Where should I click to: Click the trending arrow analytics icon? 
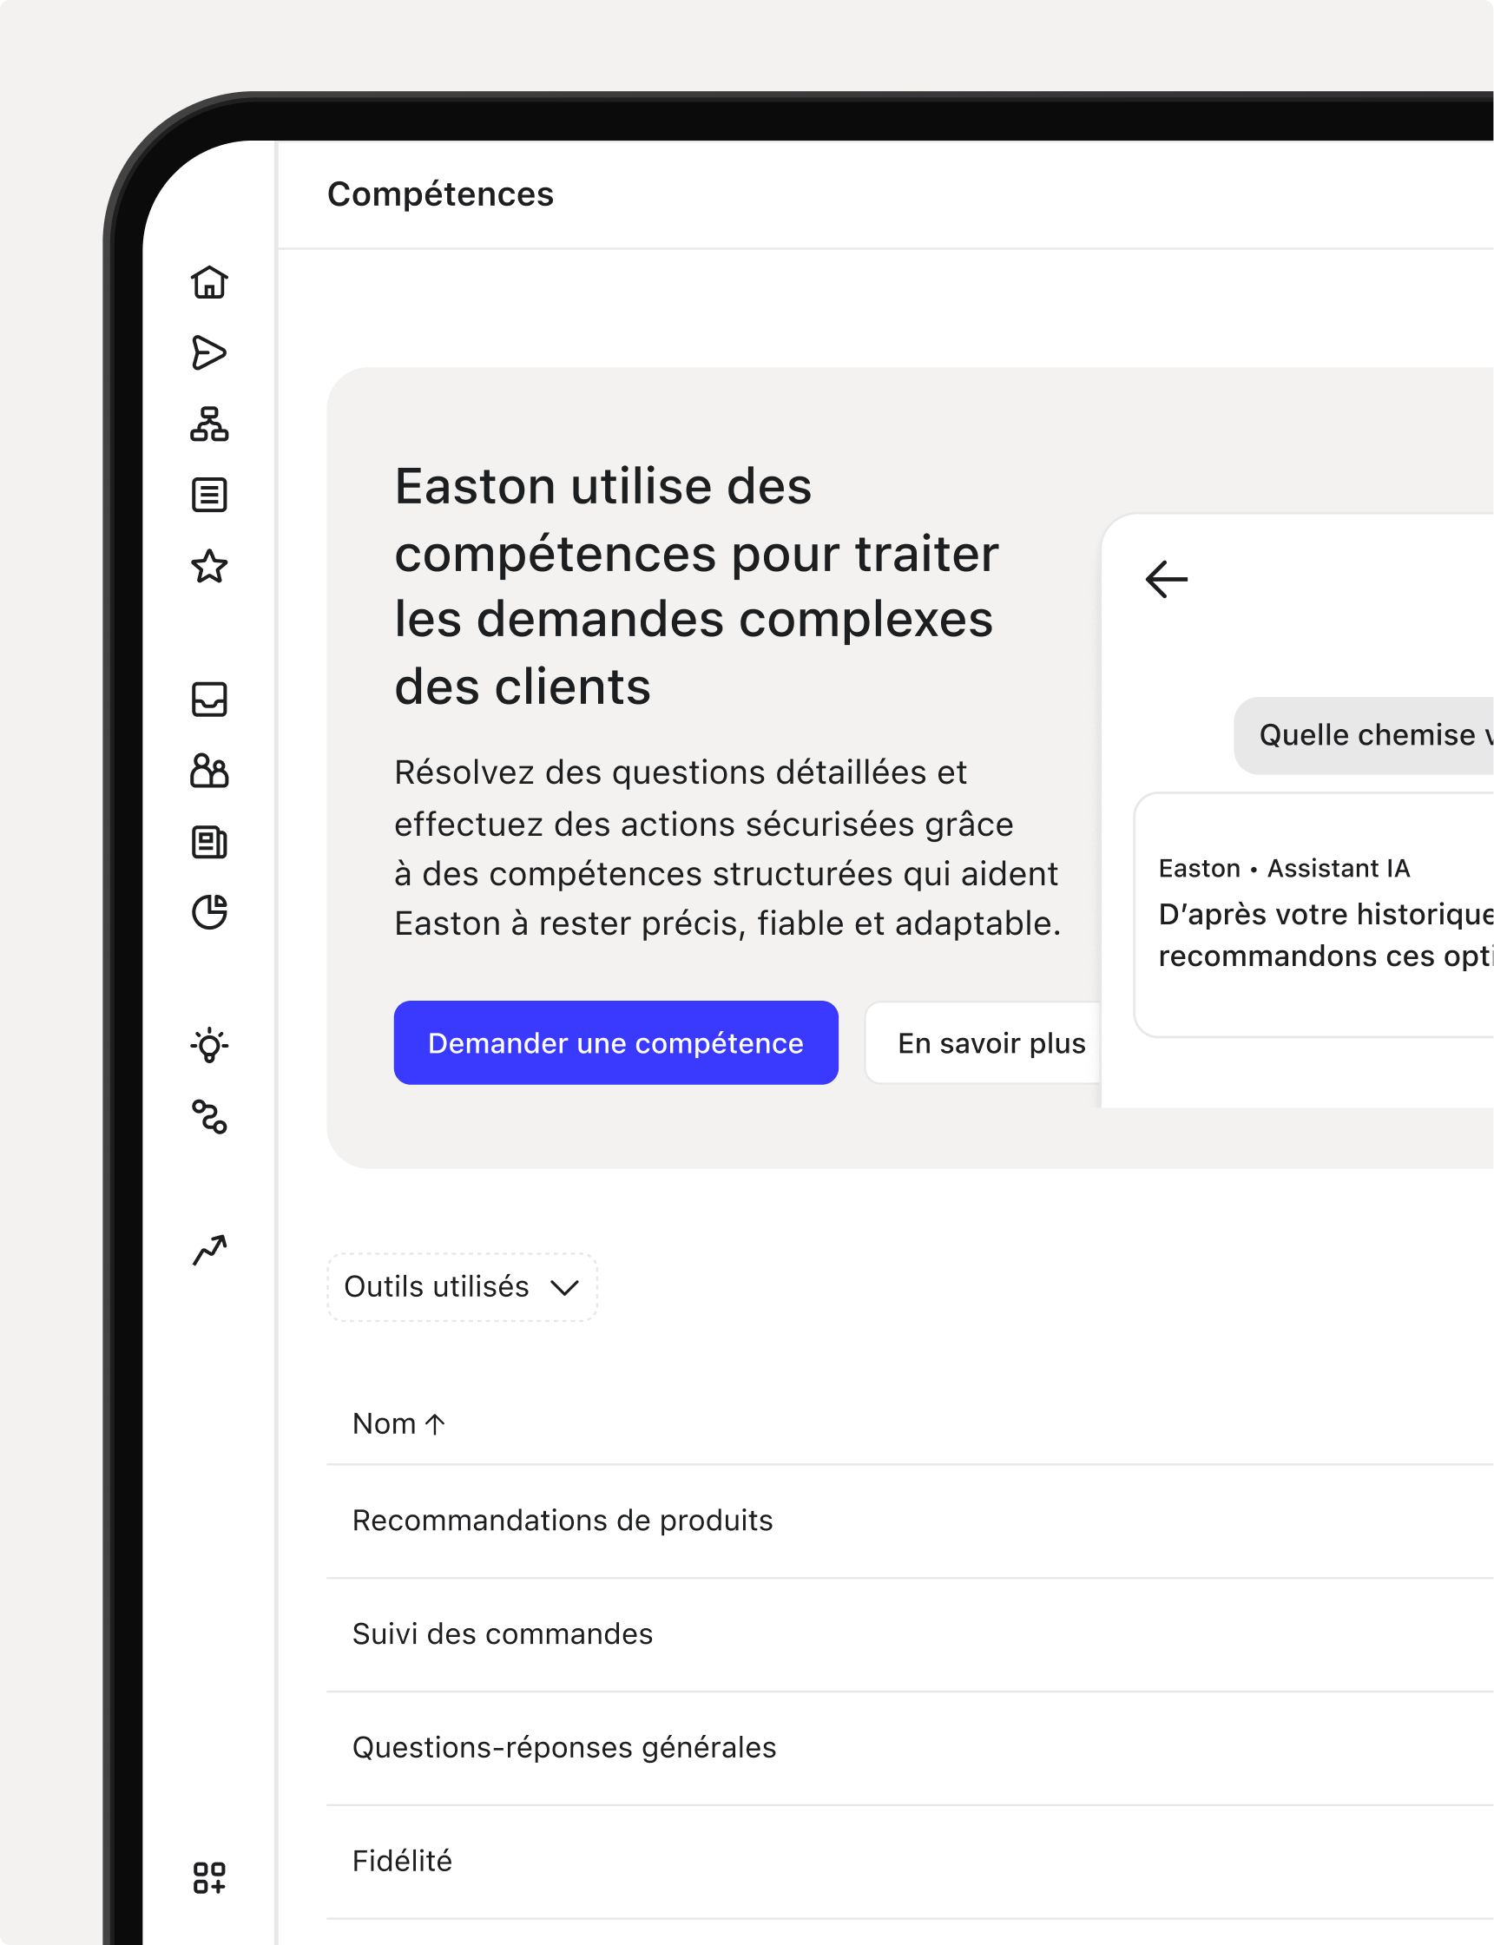pyautogui.click(x=209, y=1250)
